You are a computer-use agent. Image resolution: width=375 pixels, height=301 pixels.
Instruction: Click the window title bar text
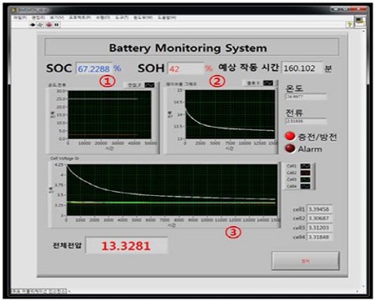click(x=32, y=10)
